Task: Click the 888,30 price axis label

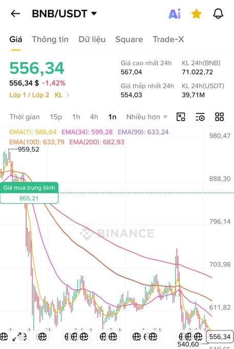Action: point(220,179)
